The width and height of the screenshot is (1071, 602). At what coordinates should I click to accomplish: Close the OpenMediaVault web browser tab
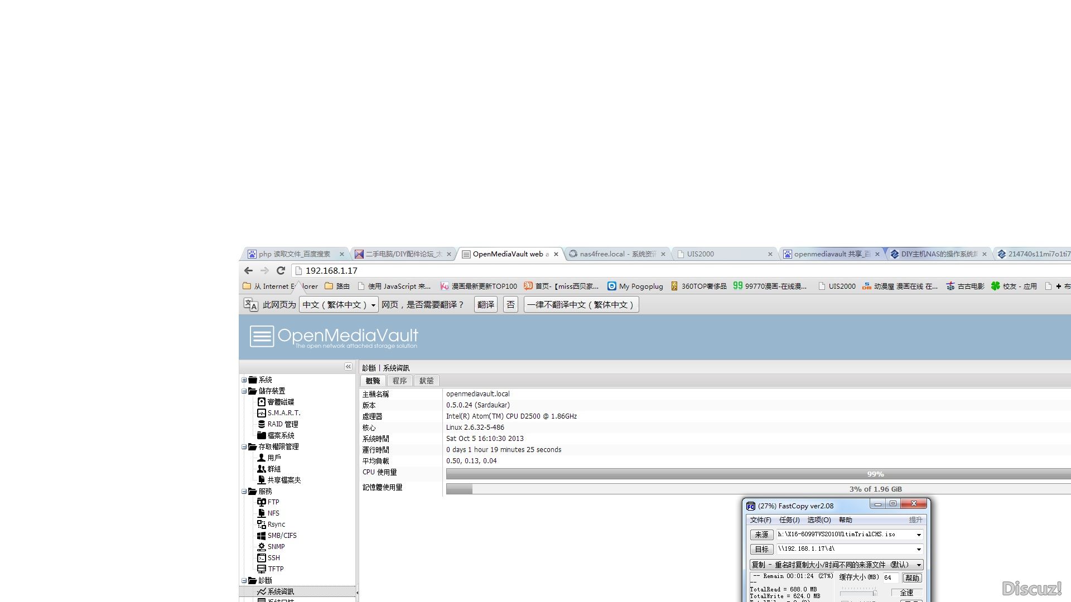(556, 254)
